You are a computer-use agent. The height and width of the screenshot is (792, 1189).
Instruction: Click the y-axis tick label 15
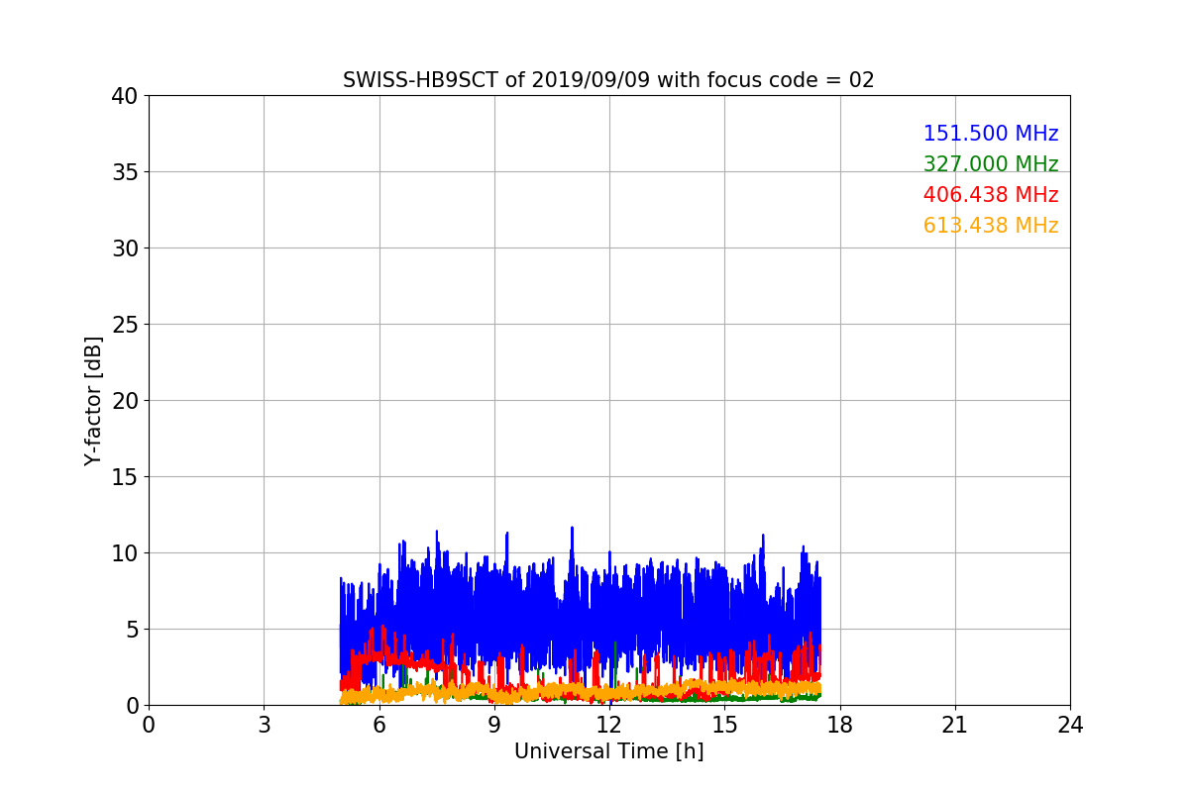pos(124,477)
